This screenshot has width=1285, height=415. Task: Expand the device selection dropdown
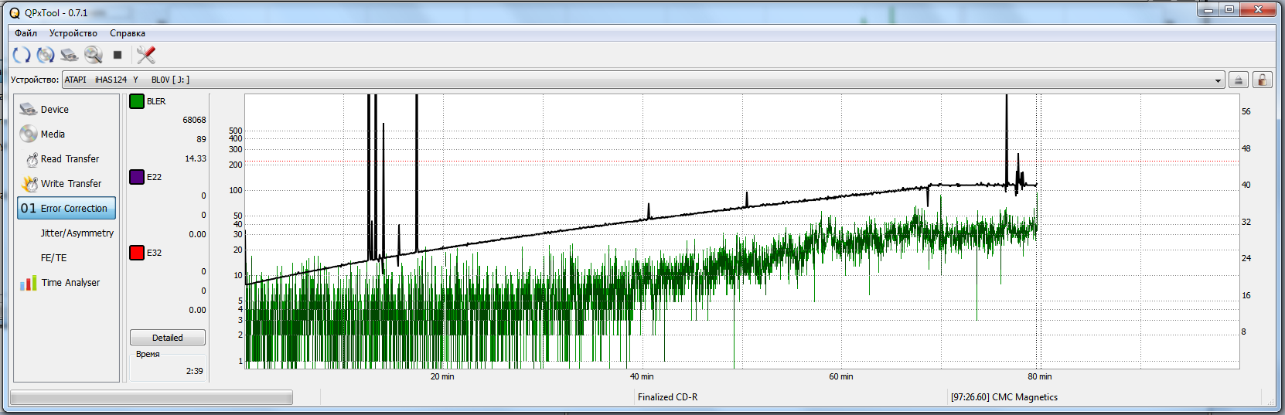click(x=1218, y=80)
